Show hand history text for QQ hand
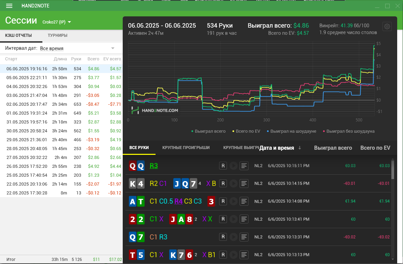The width and height of the screenshot is (403, 264). (244, 166)
